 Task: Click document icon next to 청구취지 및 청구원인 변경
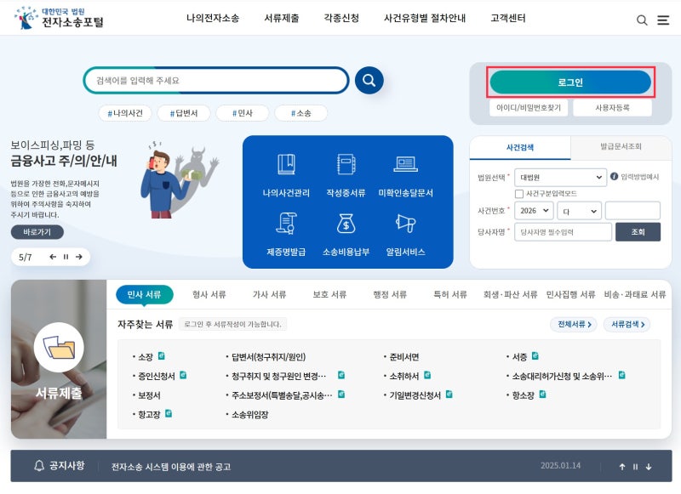[x=341, y=375]
